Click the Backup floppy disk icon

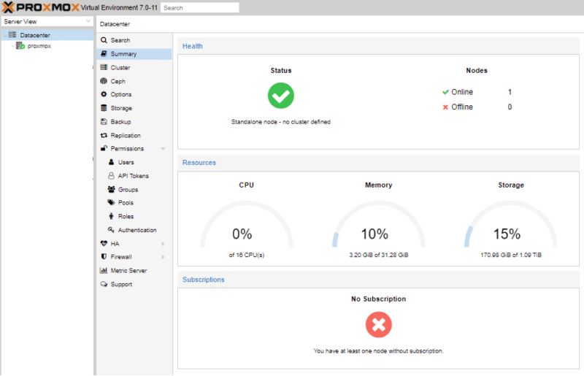tap(104, 122)
